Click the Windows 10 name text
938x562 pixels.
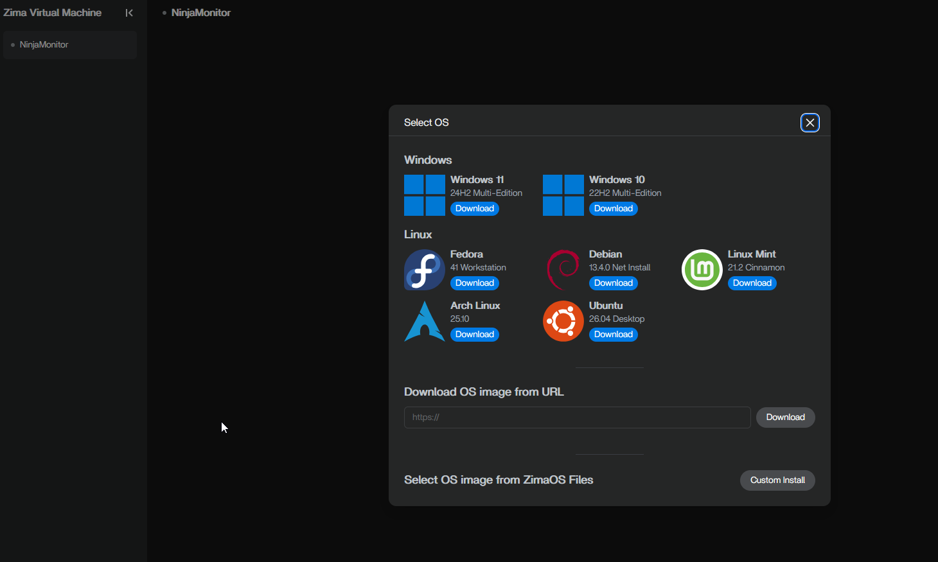point(617,180)
